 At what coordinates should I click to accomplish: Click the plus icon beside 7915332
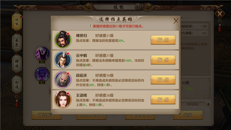(208, 104)
